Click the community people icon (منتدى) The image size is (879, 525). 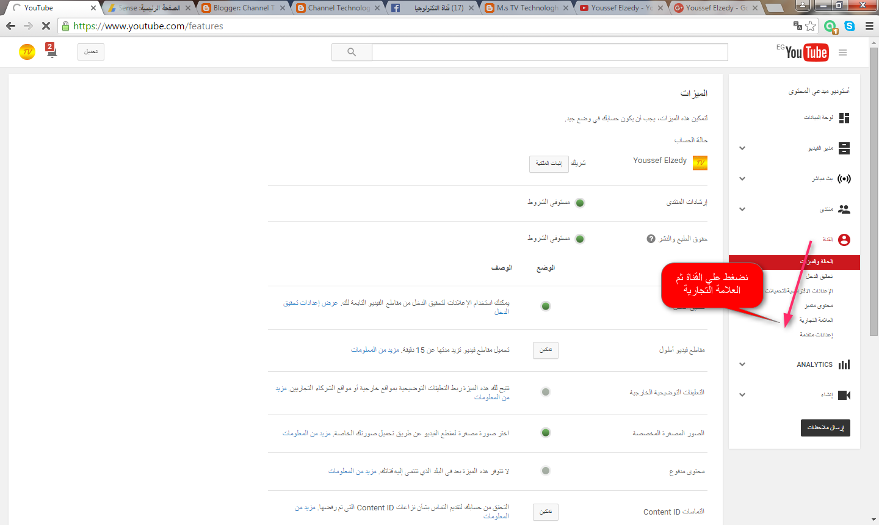[x=844, y=209]
